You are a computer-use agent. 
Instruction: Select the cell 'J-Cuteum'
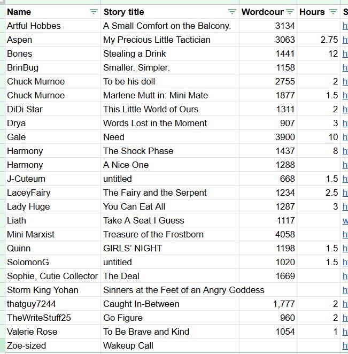tap(53, 179)
